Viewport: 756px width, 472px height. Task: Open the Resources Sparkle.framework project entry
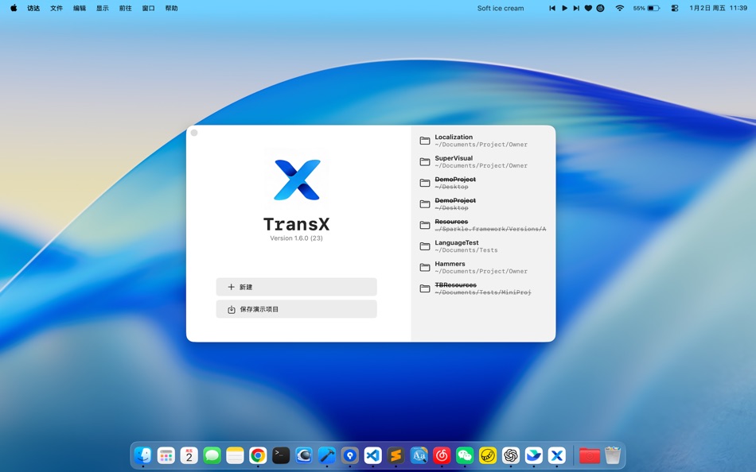[477, 225]
